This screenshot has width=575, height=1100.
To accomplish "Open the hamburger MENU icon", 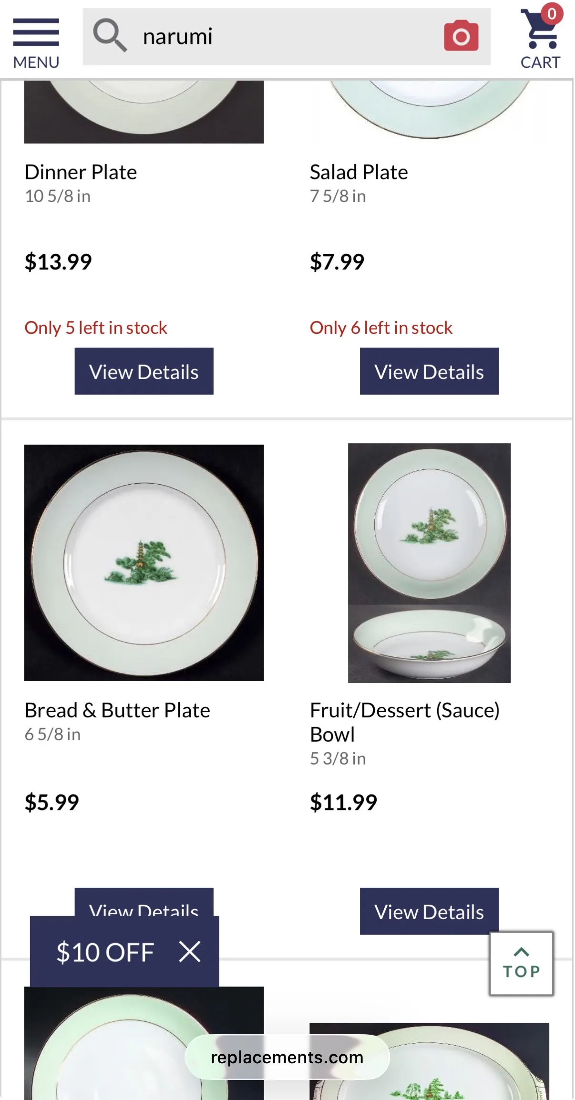I will click(x=36, y=43).
